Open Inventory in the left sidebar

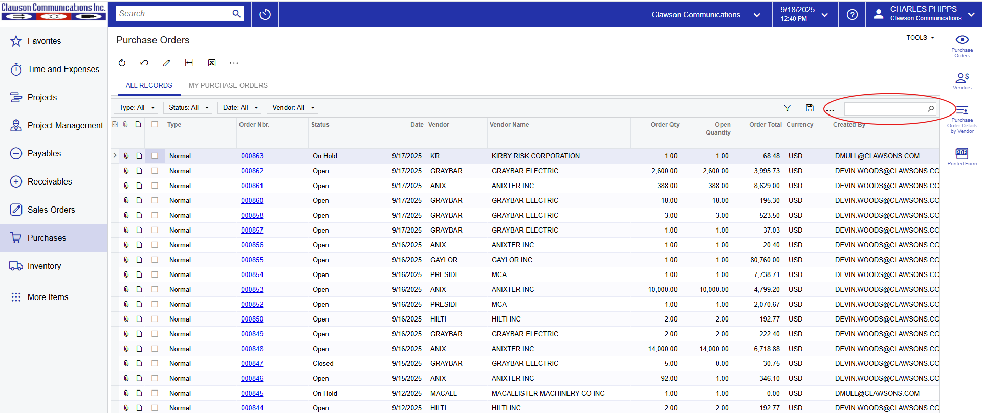click(x=44, y=266)
